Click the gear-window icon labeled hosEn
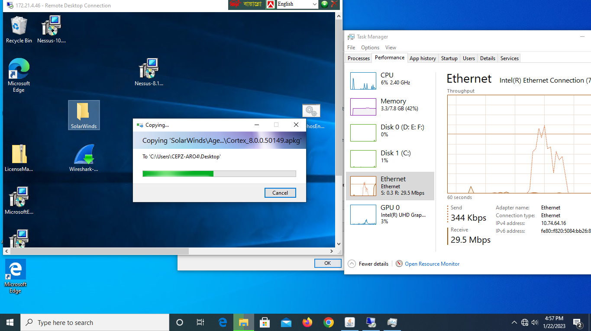Screen dimensions: 591x331 coord(312,116)
